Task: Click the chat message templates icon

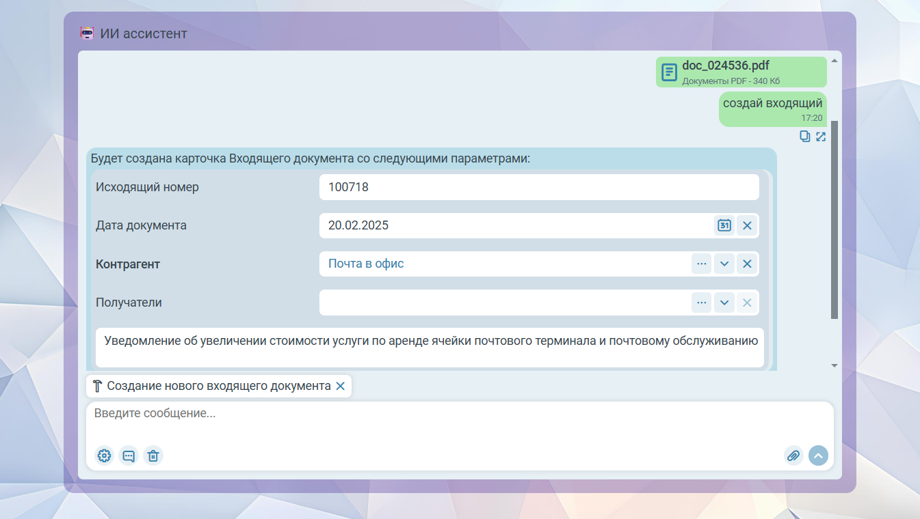Action: (129, 455)
